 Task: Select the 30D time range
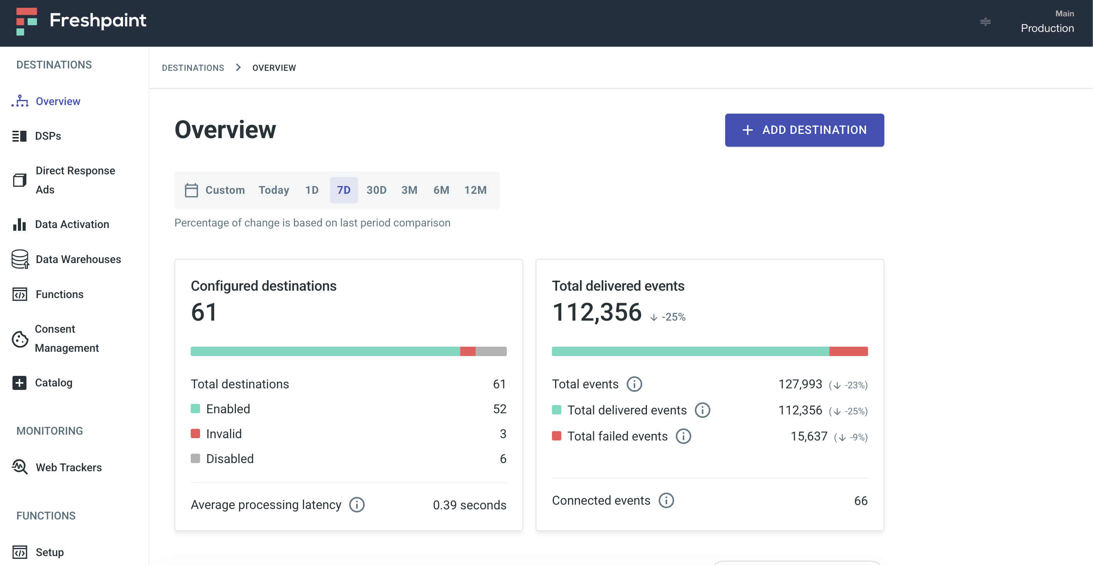pyautogui.click(x=376, y=190)
